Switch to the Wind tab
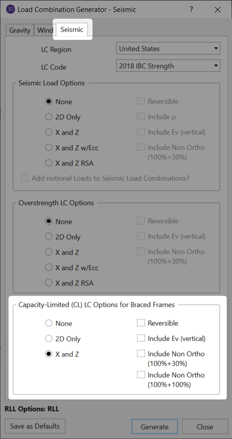Screen dimensions: 232x439 click(45, 30)
